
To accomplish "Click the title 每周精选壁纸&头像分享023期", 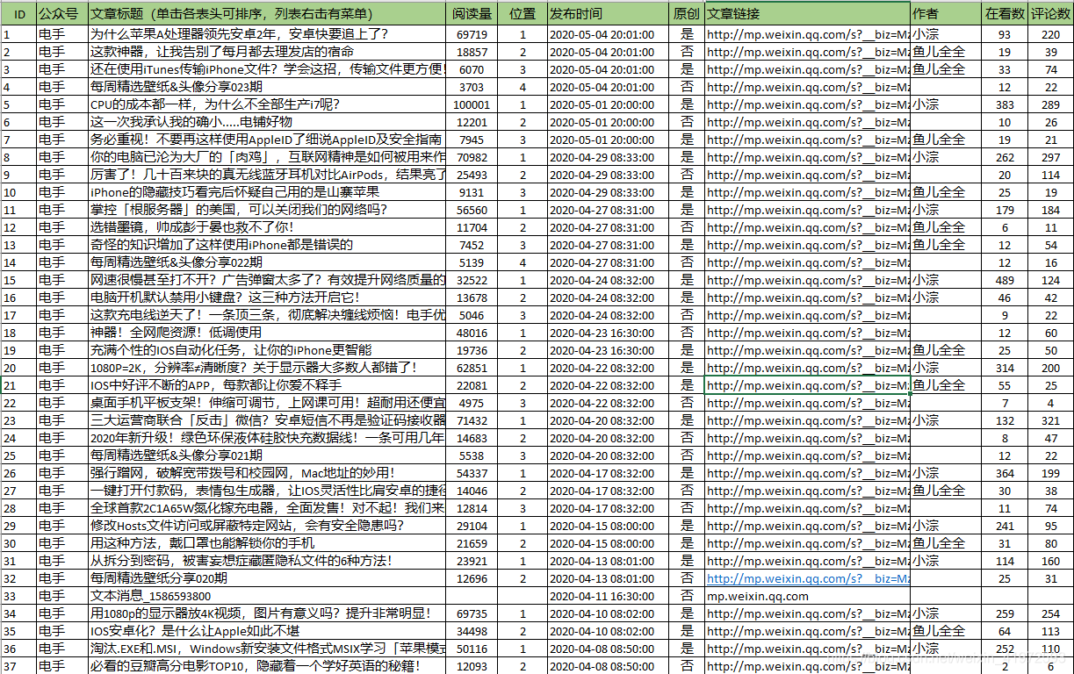I will click(177, 87).
